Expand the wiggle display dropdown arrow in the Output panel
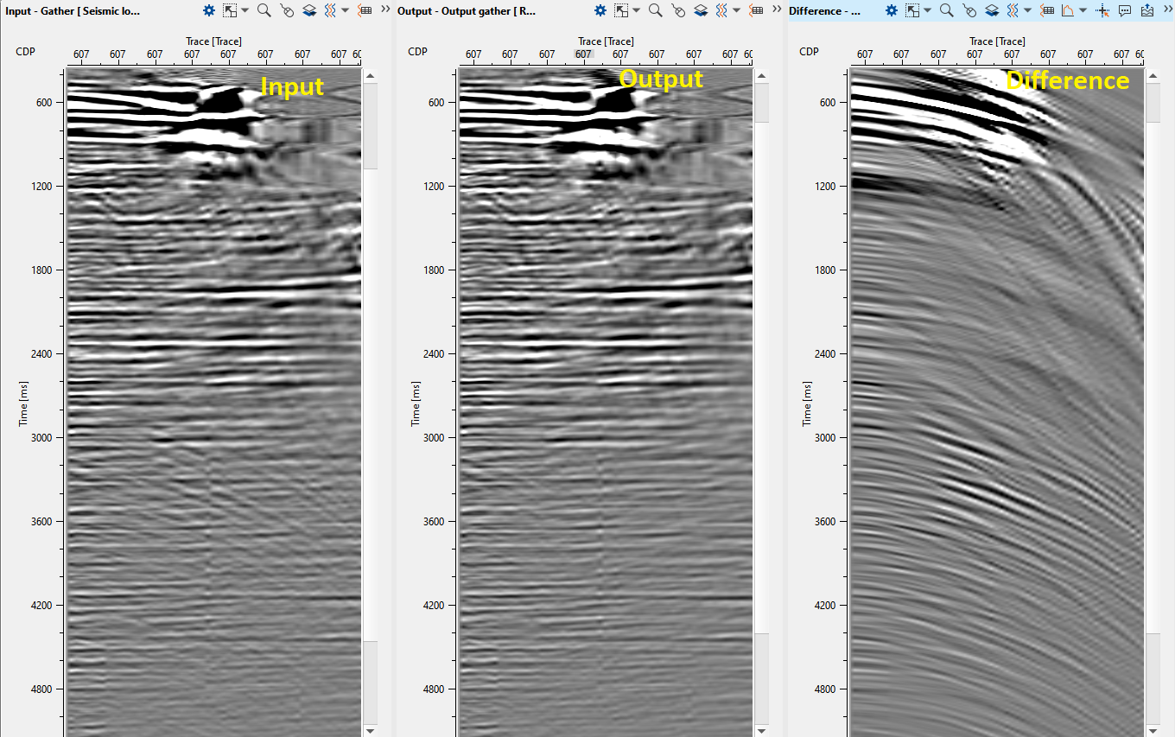 tap(736, 10)
